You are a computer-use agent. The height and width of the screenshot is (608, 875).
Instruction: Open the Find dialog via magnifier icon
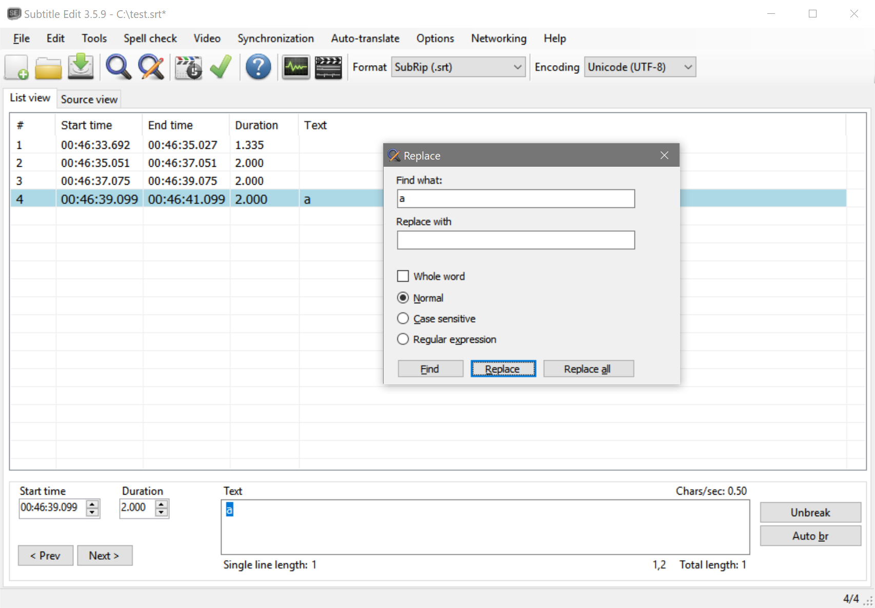click(x=118, y=67)
